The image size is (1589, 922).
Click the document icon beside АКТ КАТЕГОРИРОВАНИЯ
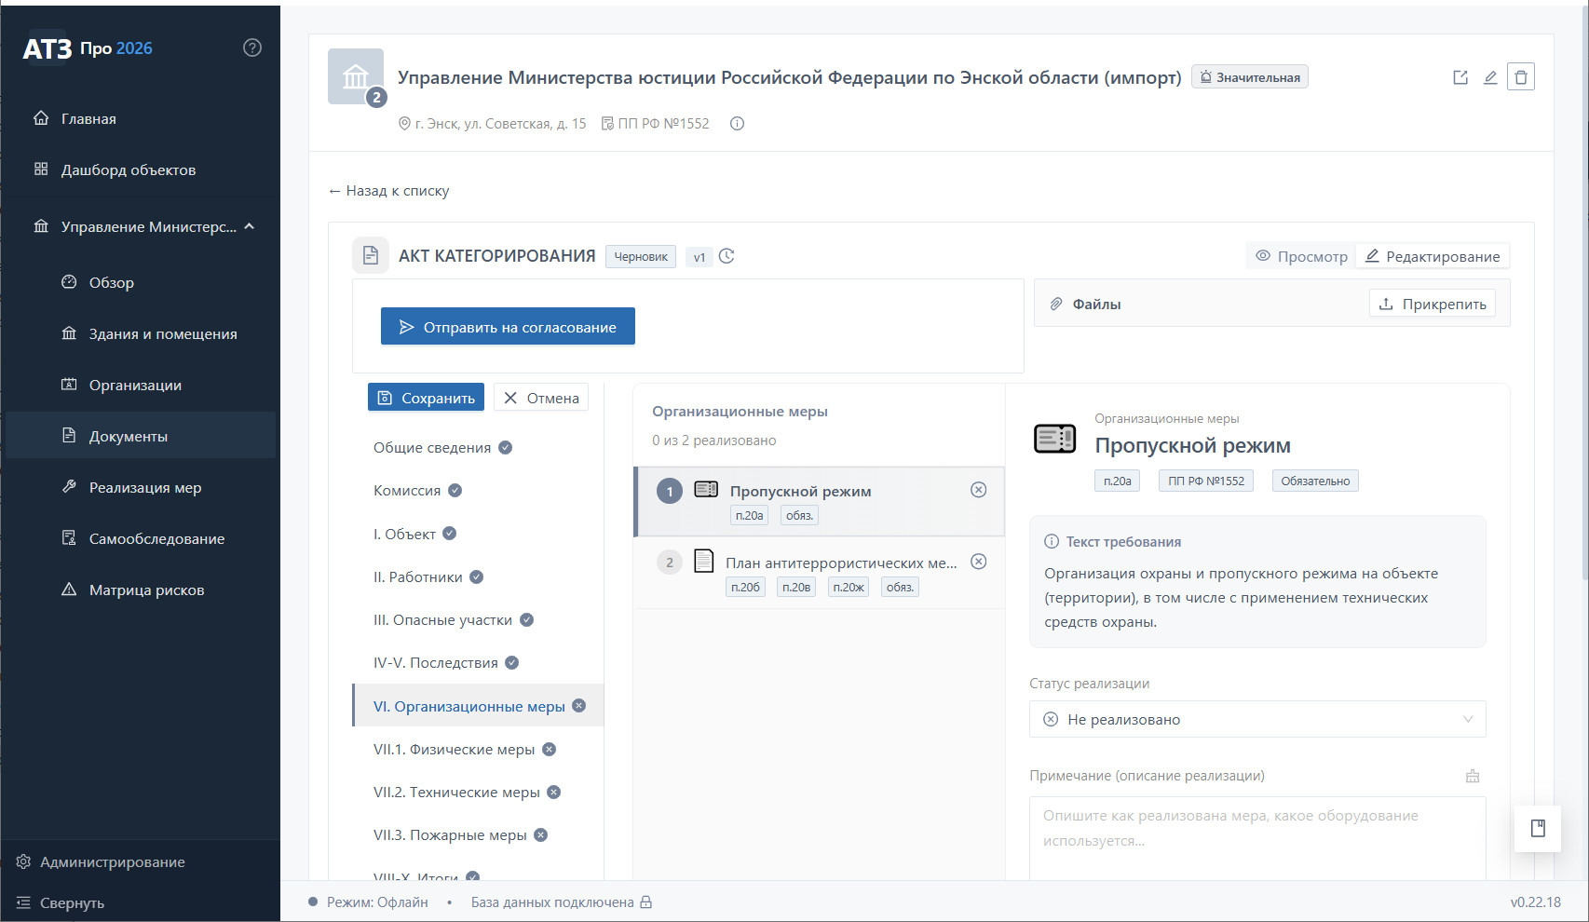371,255
